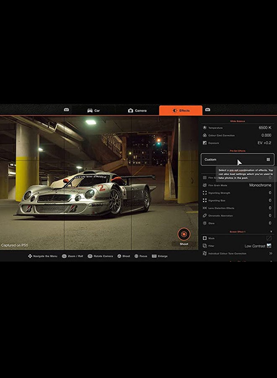Click the Vignetting Strength icon

204,193
